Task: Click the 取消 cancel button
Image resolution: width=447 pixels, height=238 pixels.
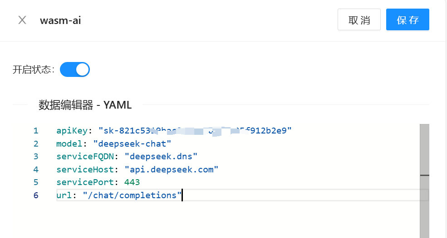Action: click(x=359, y=20)
